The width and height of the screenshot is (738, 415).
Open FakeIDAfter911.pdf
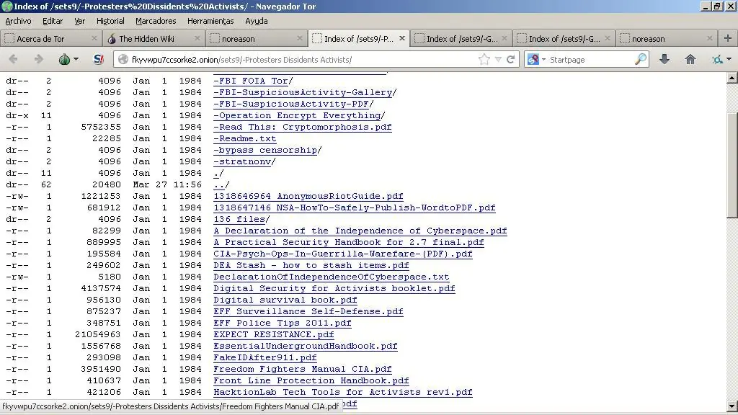[265, 357]
